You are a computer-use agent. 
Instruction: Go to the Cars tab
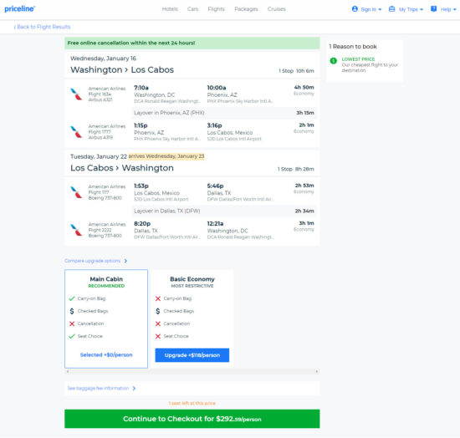[x=192, y=9]
